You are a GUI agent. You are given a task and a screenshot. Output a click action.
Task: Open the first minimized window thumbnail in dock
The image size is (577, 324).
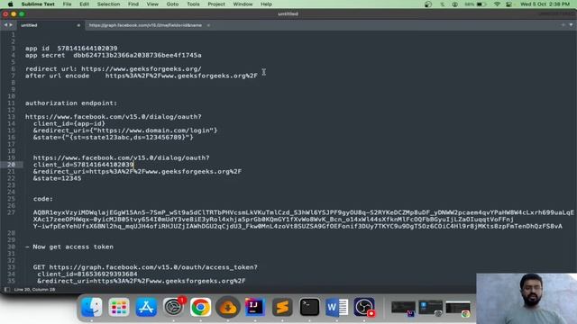point(403,308)
